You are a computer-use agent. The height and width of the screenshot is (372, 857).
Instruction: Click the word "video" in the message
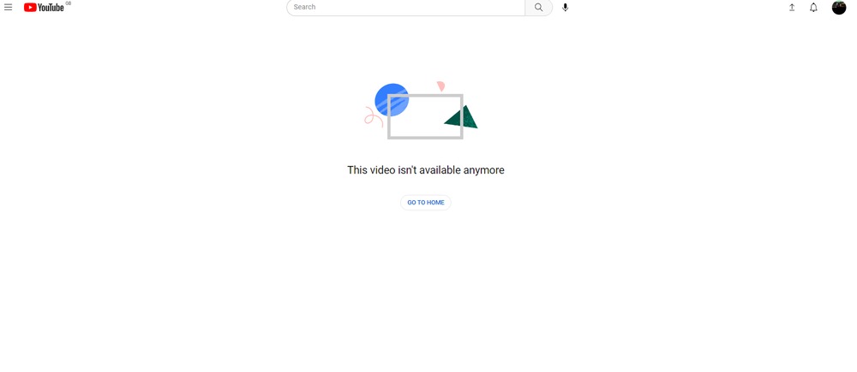point(381,170)
